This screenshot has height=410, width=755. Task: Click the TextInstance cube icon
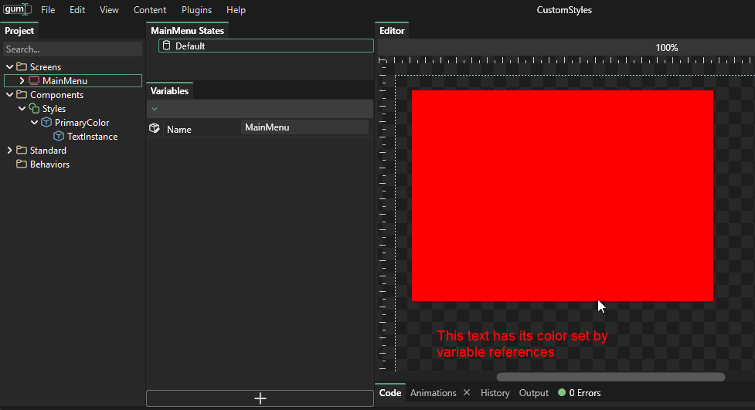[x=59, y=137]
